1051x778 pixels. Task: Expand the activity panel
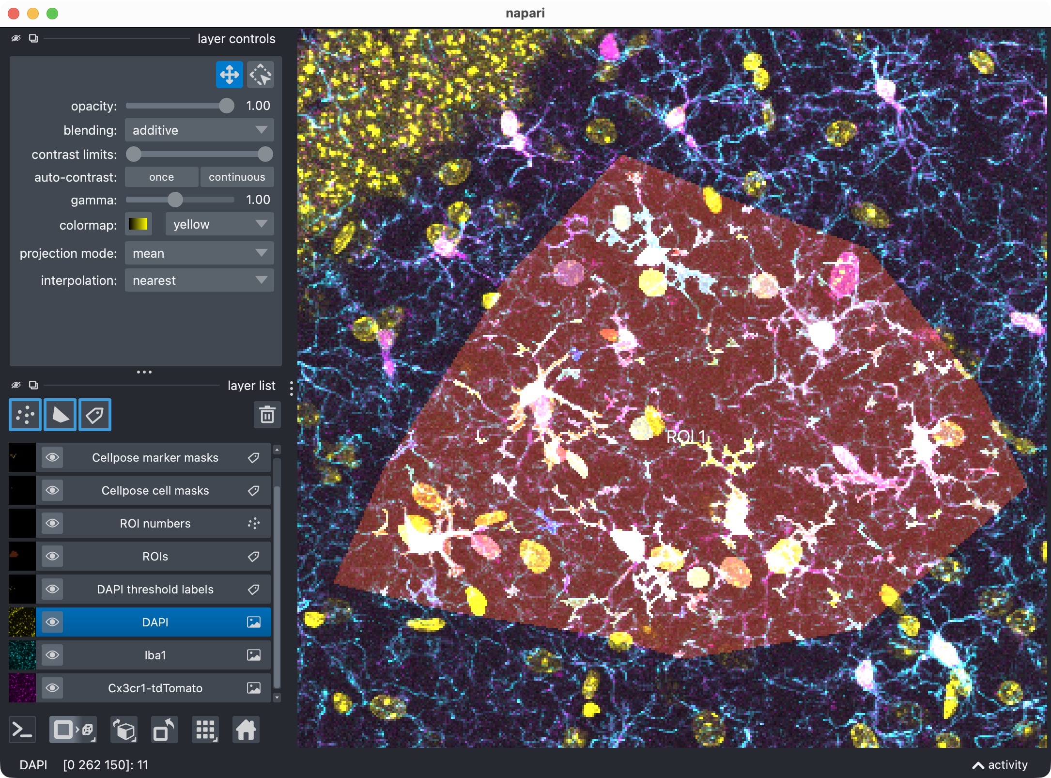click(1000, 765)
